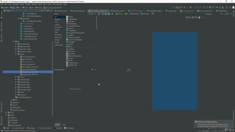The width and height of the screenshot is (235, 132).
Task: Select new_collision_layout.xml in project tree
Action: (30, 67)
